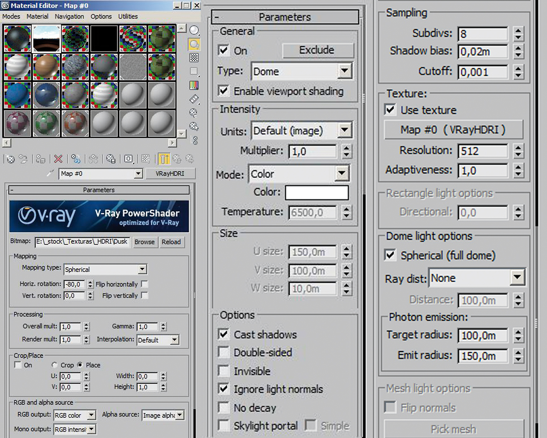Open the Ray dist dropdown
The image size is (547, 438).
click(517, 278)
